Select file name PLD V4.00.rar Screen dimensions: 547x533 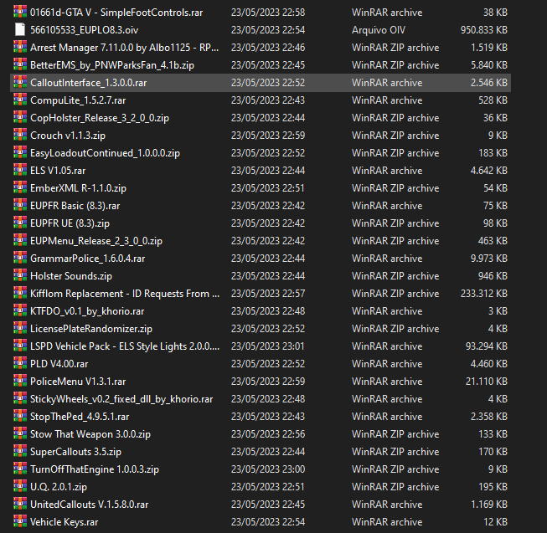[59, 364]
